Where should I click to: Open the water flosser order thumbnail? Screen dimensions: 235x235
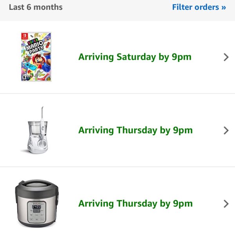[x=36, y=130]
